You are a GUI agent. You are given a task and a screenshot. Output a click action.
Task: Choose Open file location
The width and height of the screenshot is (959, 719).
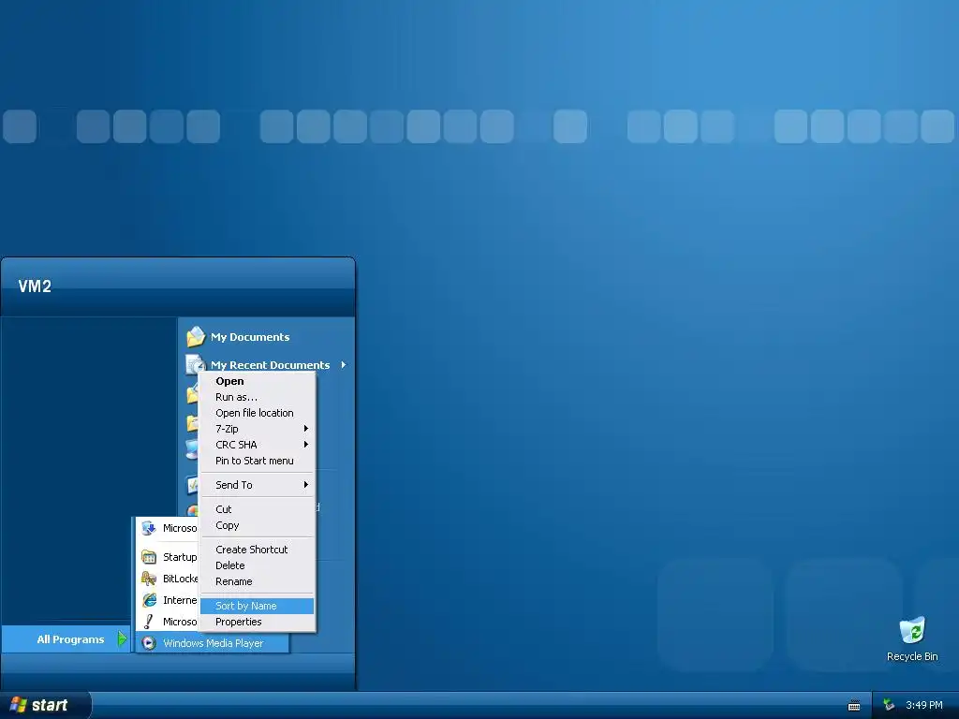(x=257, y=413)
